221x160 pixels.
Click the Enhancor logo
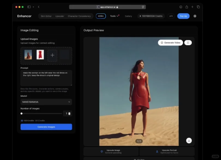24,16
